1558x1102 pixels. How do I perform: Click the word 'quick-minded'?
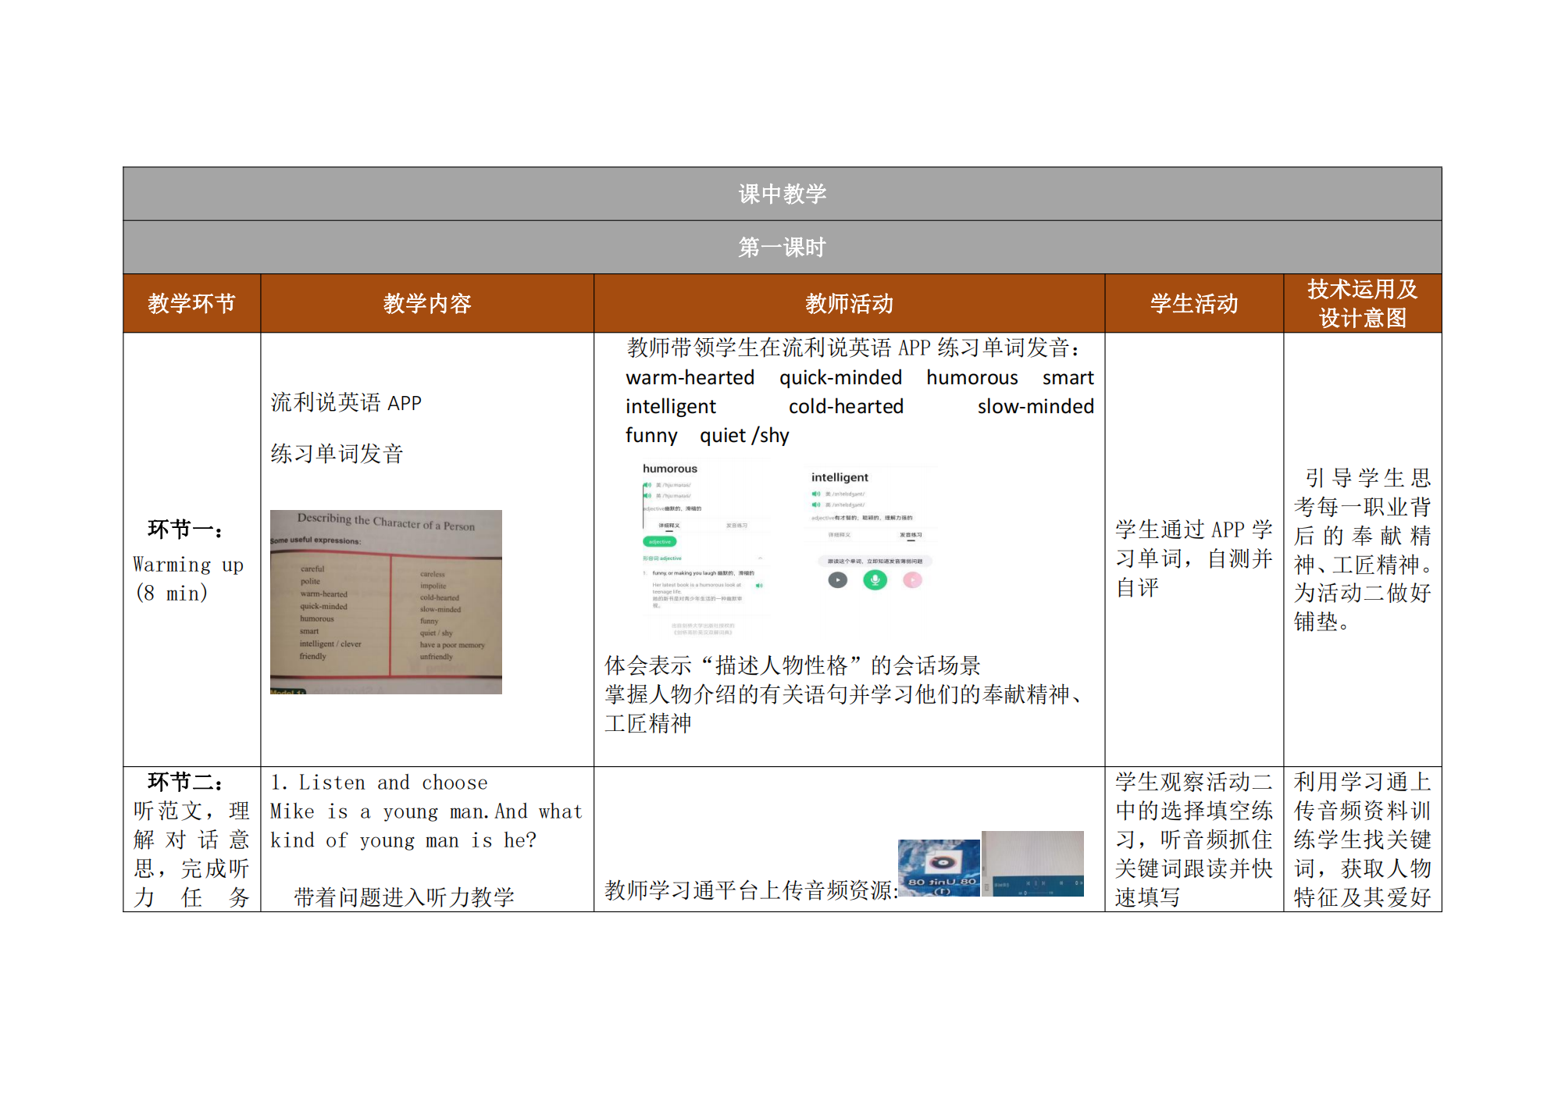pyautogui.click(x=840, y=378)
